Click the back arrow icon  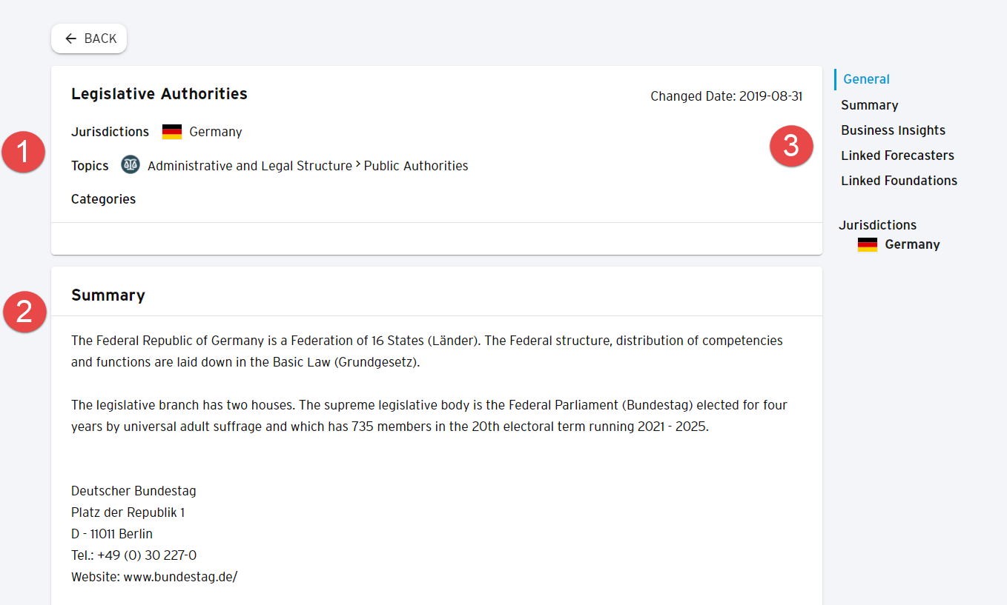[x=70, y=39]
